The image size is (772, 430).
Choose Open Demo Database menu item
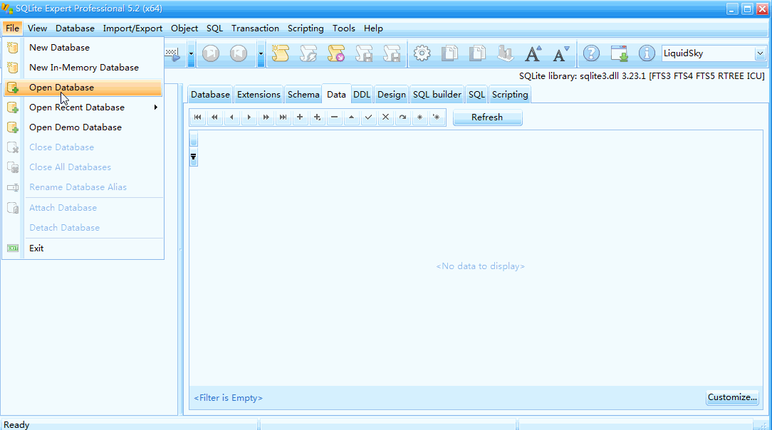point(83,127)
